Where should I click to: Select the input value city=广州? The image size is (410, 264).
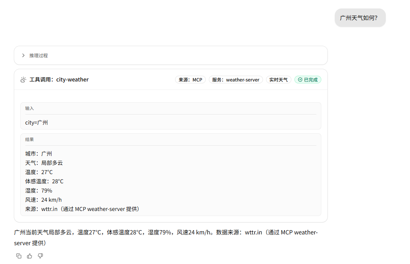tap(36, 123)
